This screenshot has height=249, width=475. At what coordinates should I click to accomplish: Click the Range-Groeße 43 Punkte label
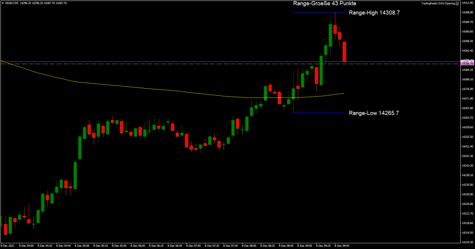(x=325, y=3)
